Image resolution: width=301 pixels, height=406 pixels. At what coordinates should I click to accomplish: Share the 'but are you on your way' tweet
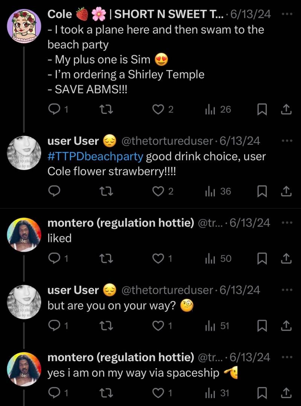pyautogui.click(x=286, y=326)
